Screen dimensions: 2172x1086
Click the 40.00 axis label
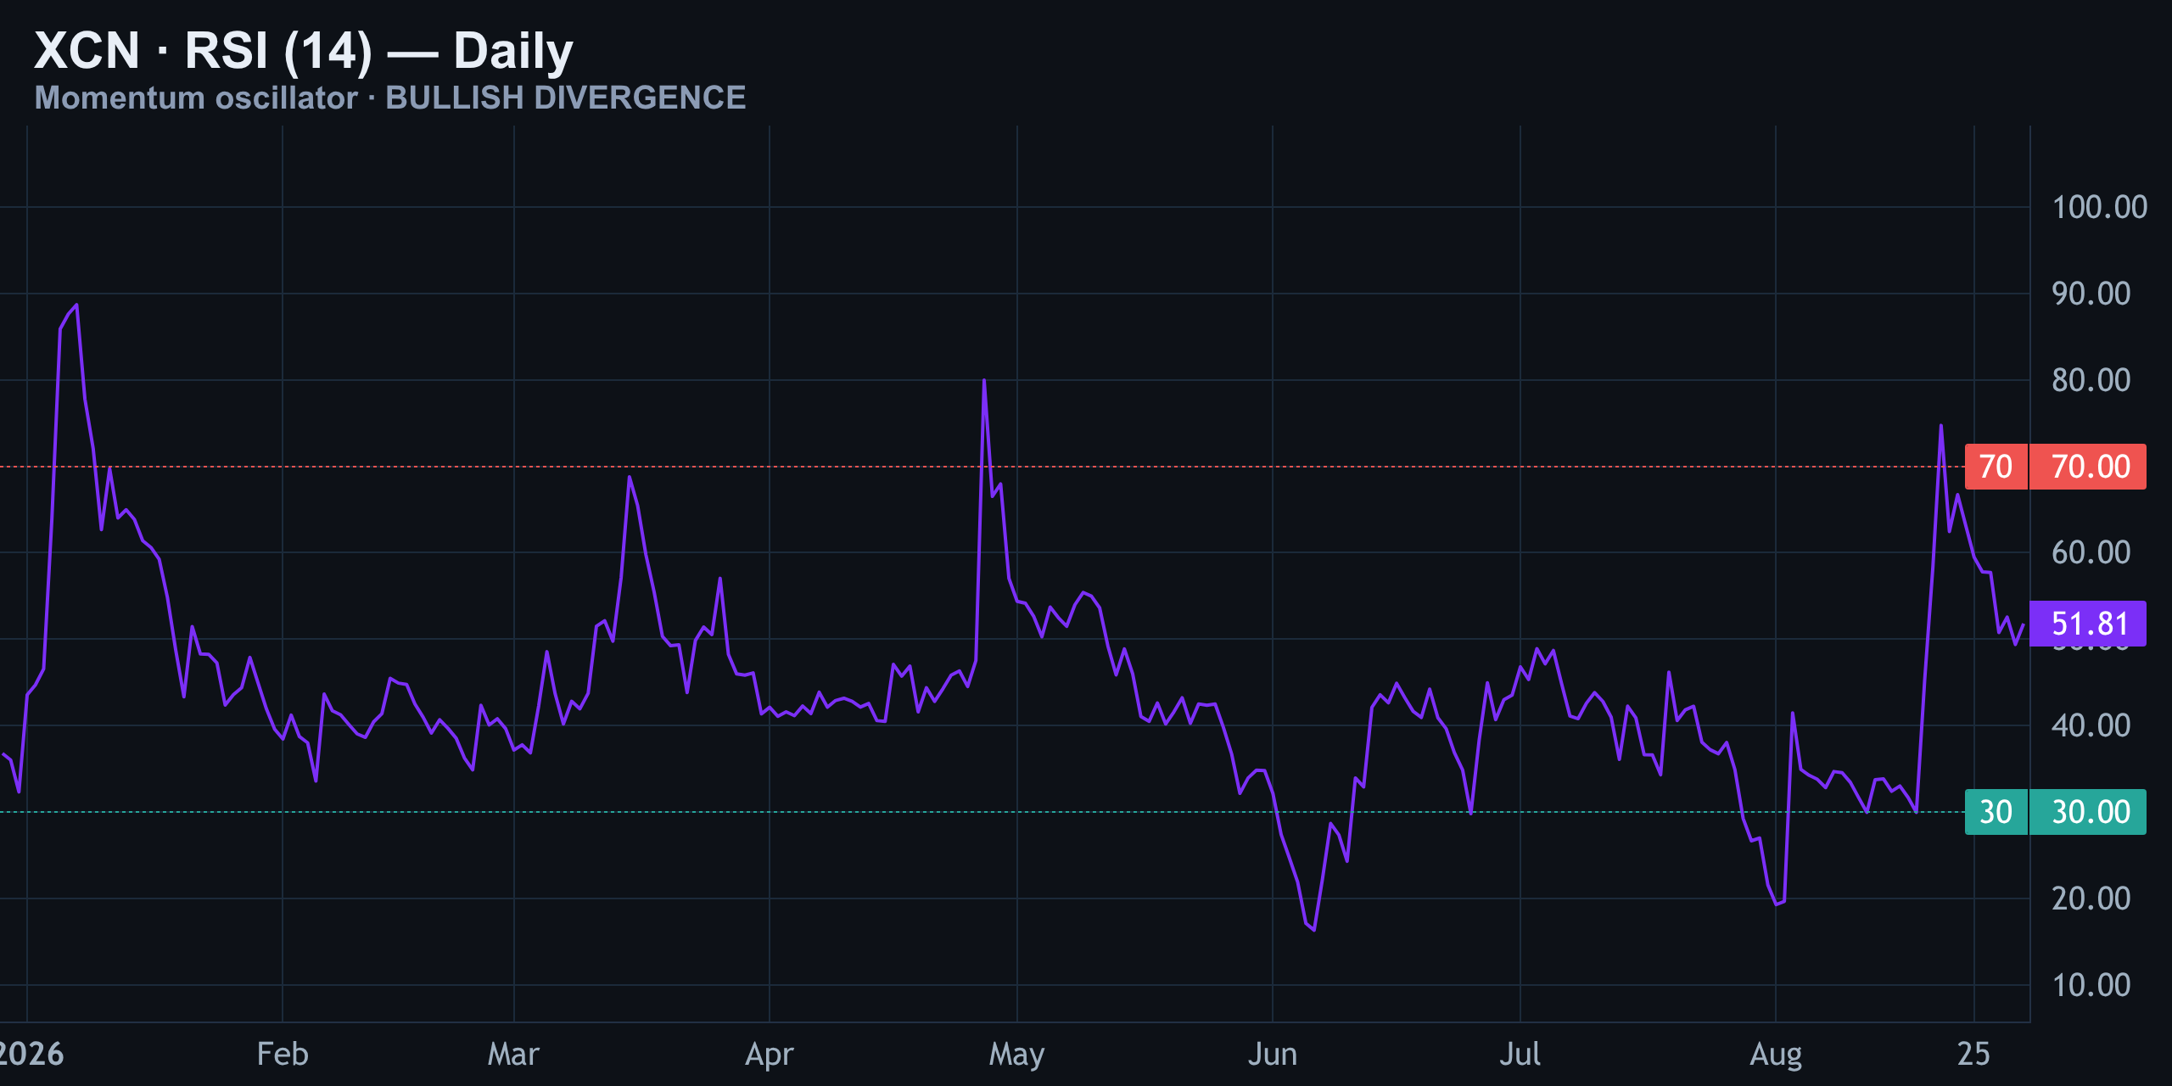tap(2091, 725)
